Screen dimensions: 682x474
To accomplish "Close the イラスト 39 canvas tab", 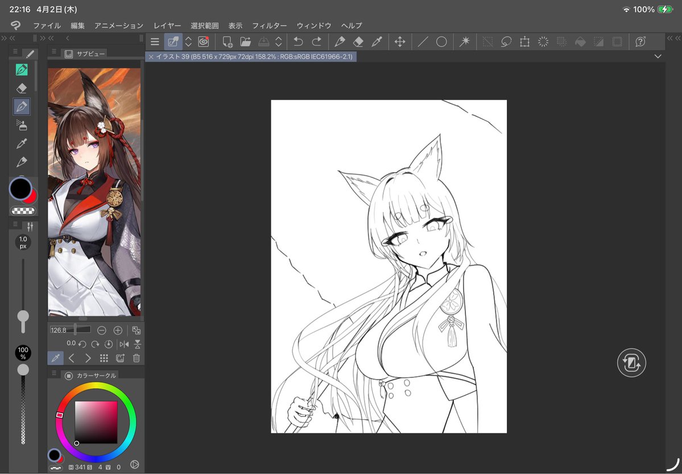I will coord(151,56).
